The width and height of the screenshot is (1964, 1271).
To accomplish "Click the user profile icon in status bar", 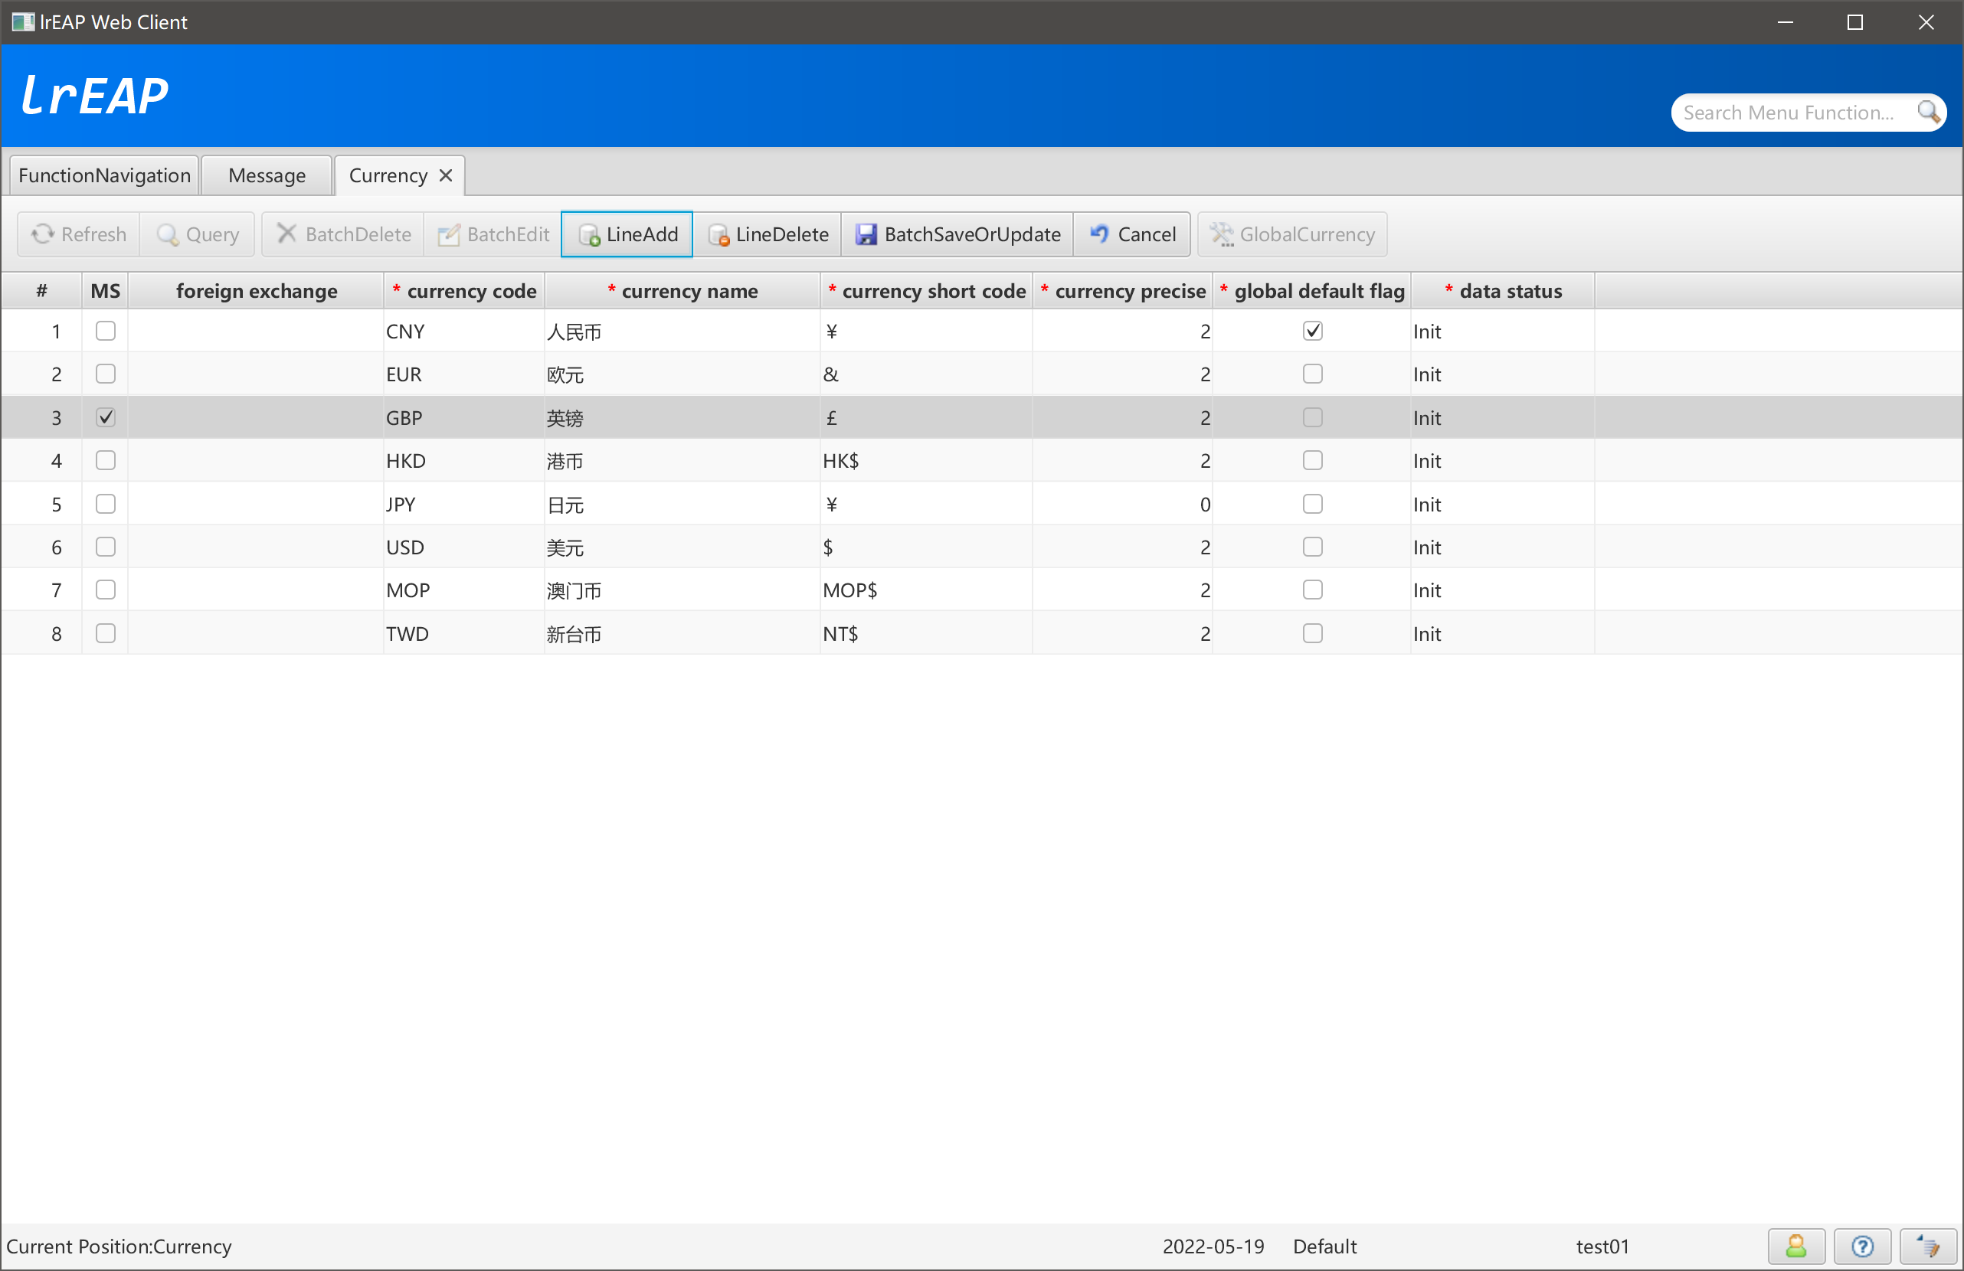I will pos(1795,1246).
